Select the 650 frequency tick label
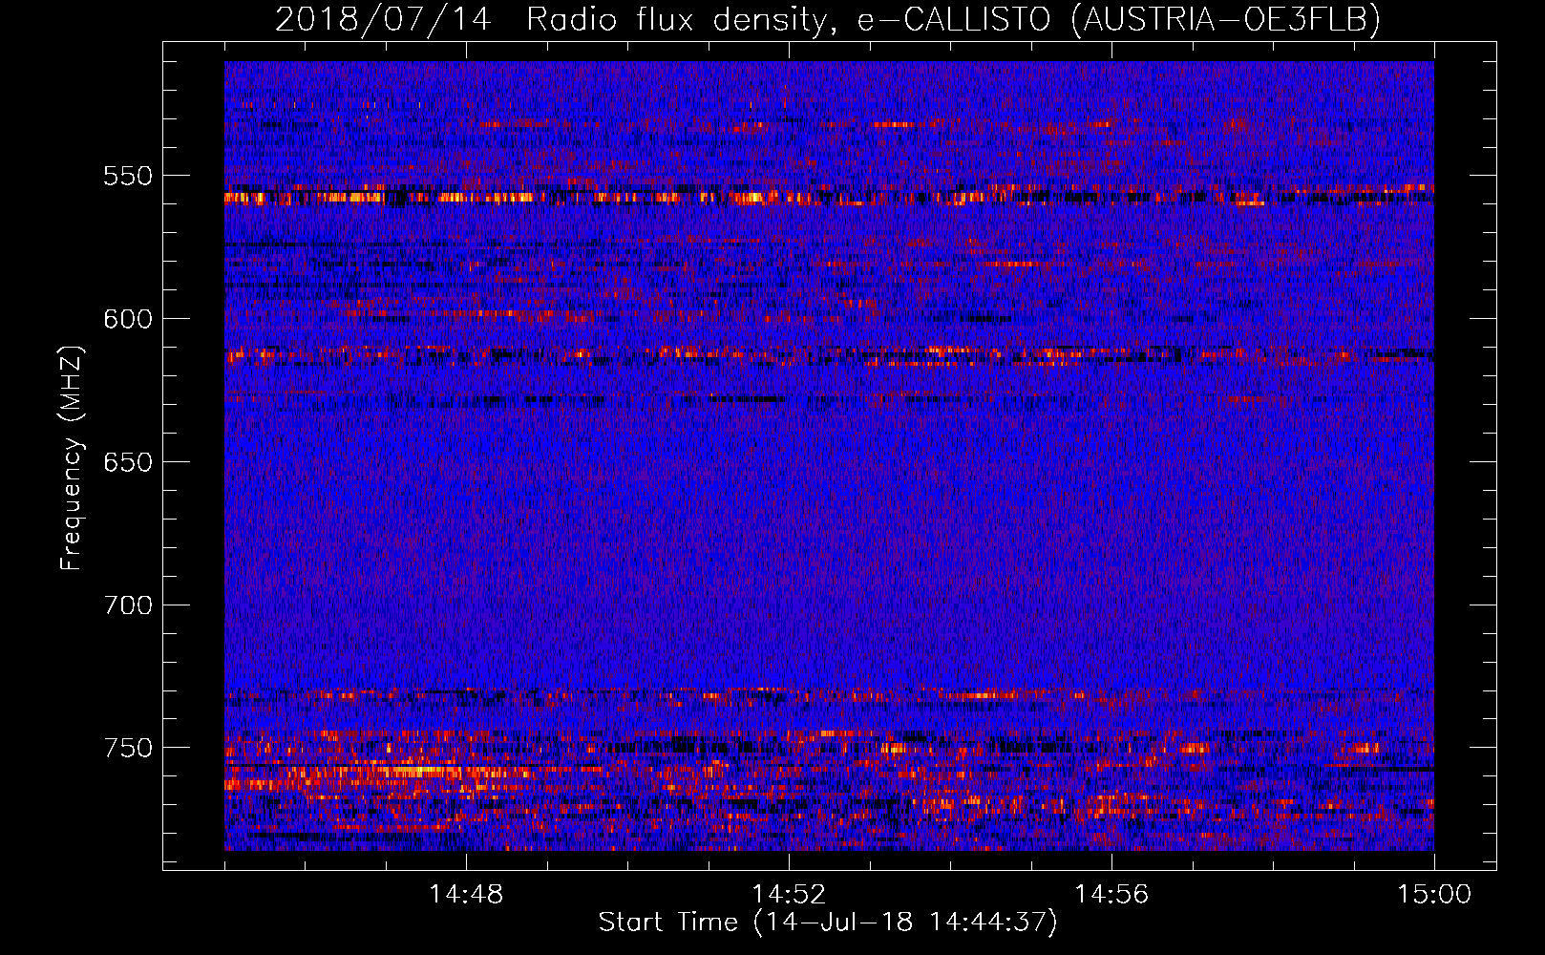This screenshot has height=955, width=1545. 128,462
